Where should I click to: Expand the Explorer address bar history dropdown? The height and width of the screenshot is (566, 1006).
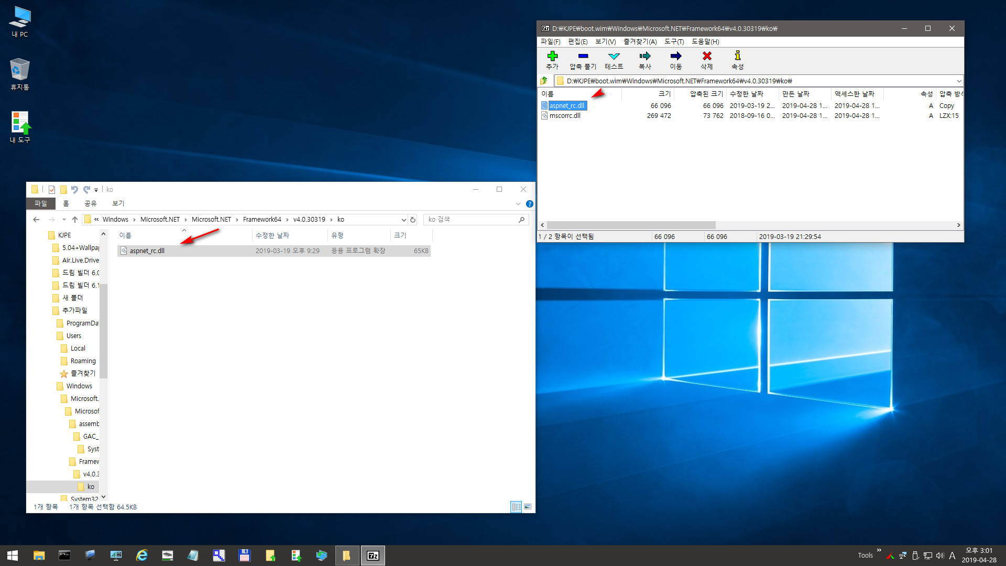click(403, 220)
